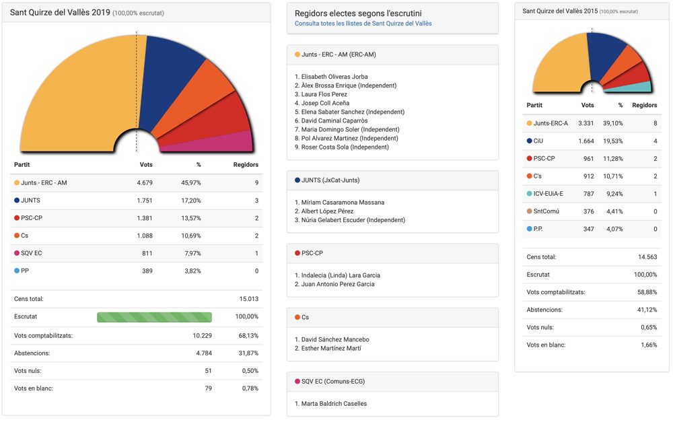The image size is (673, 422).
Task: Click the 'Sant Quirze del Vallès 2015' panel title
Action: [559, 11]
